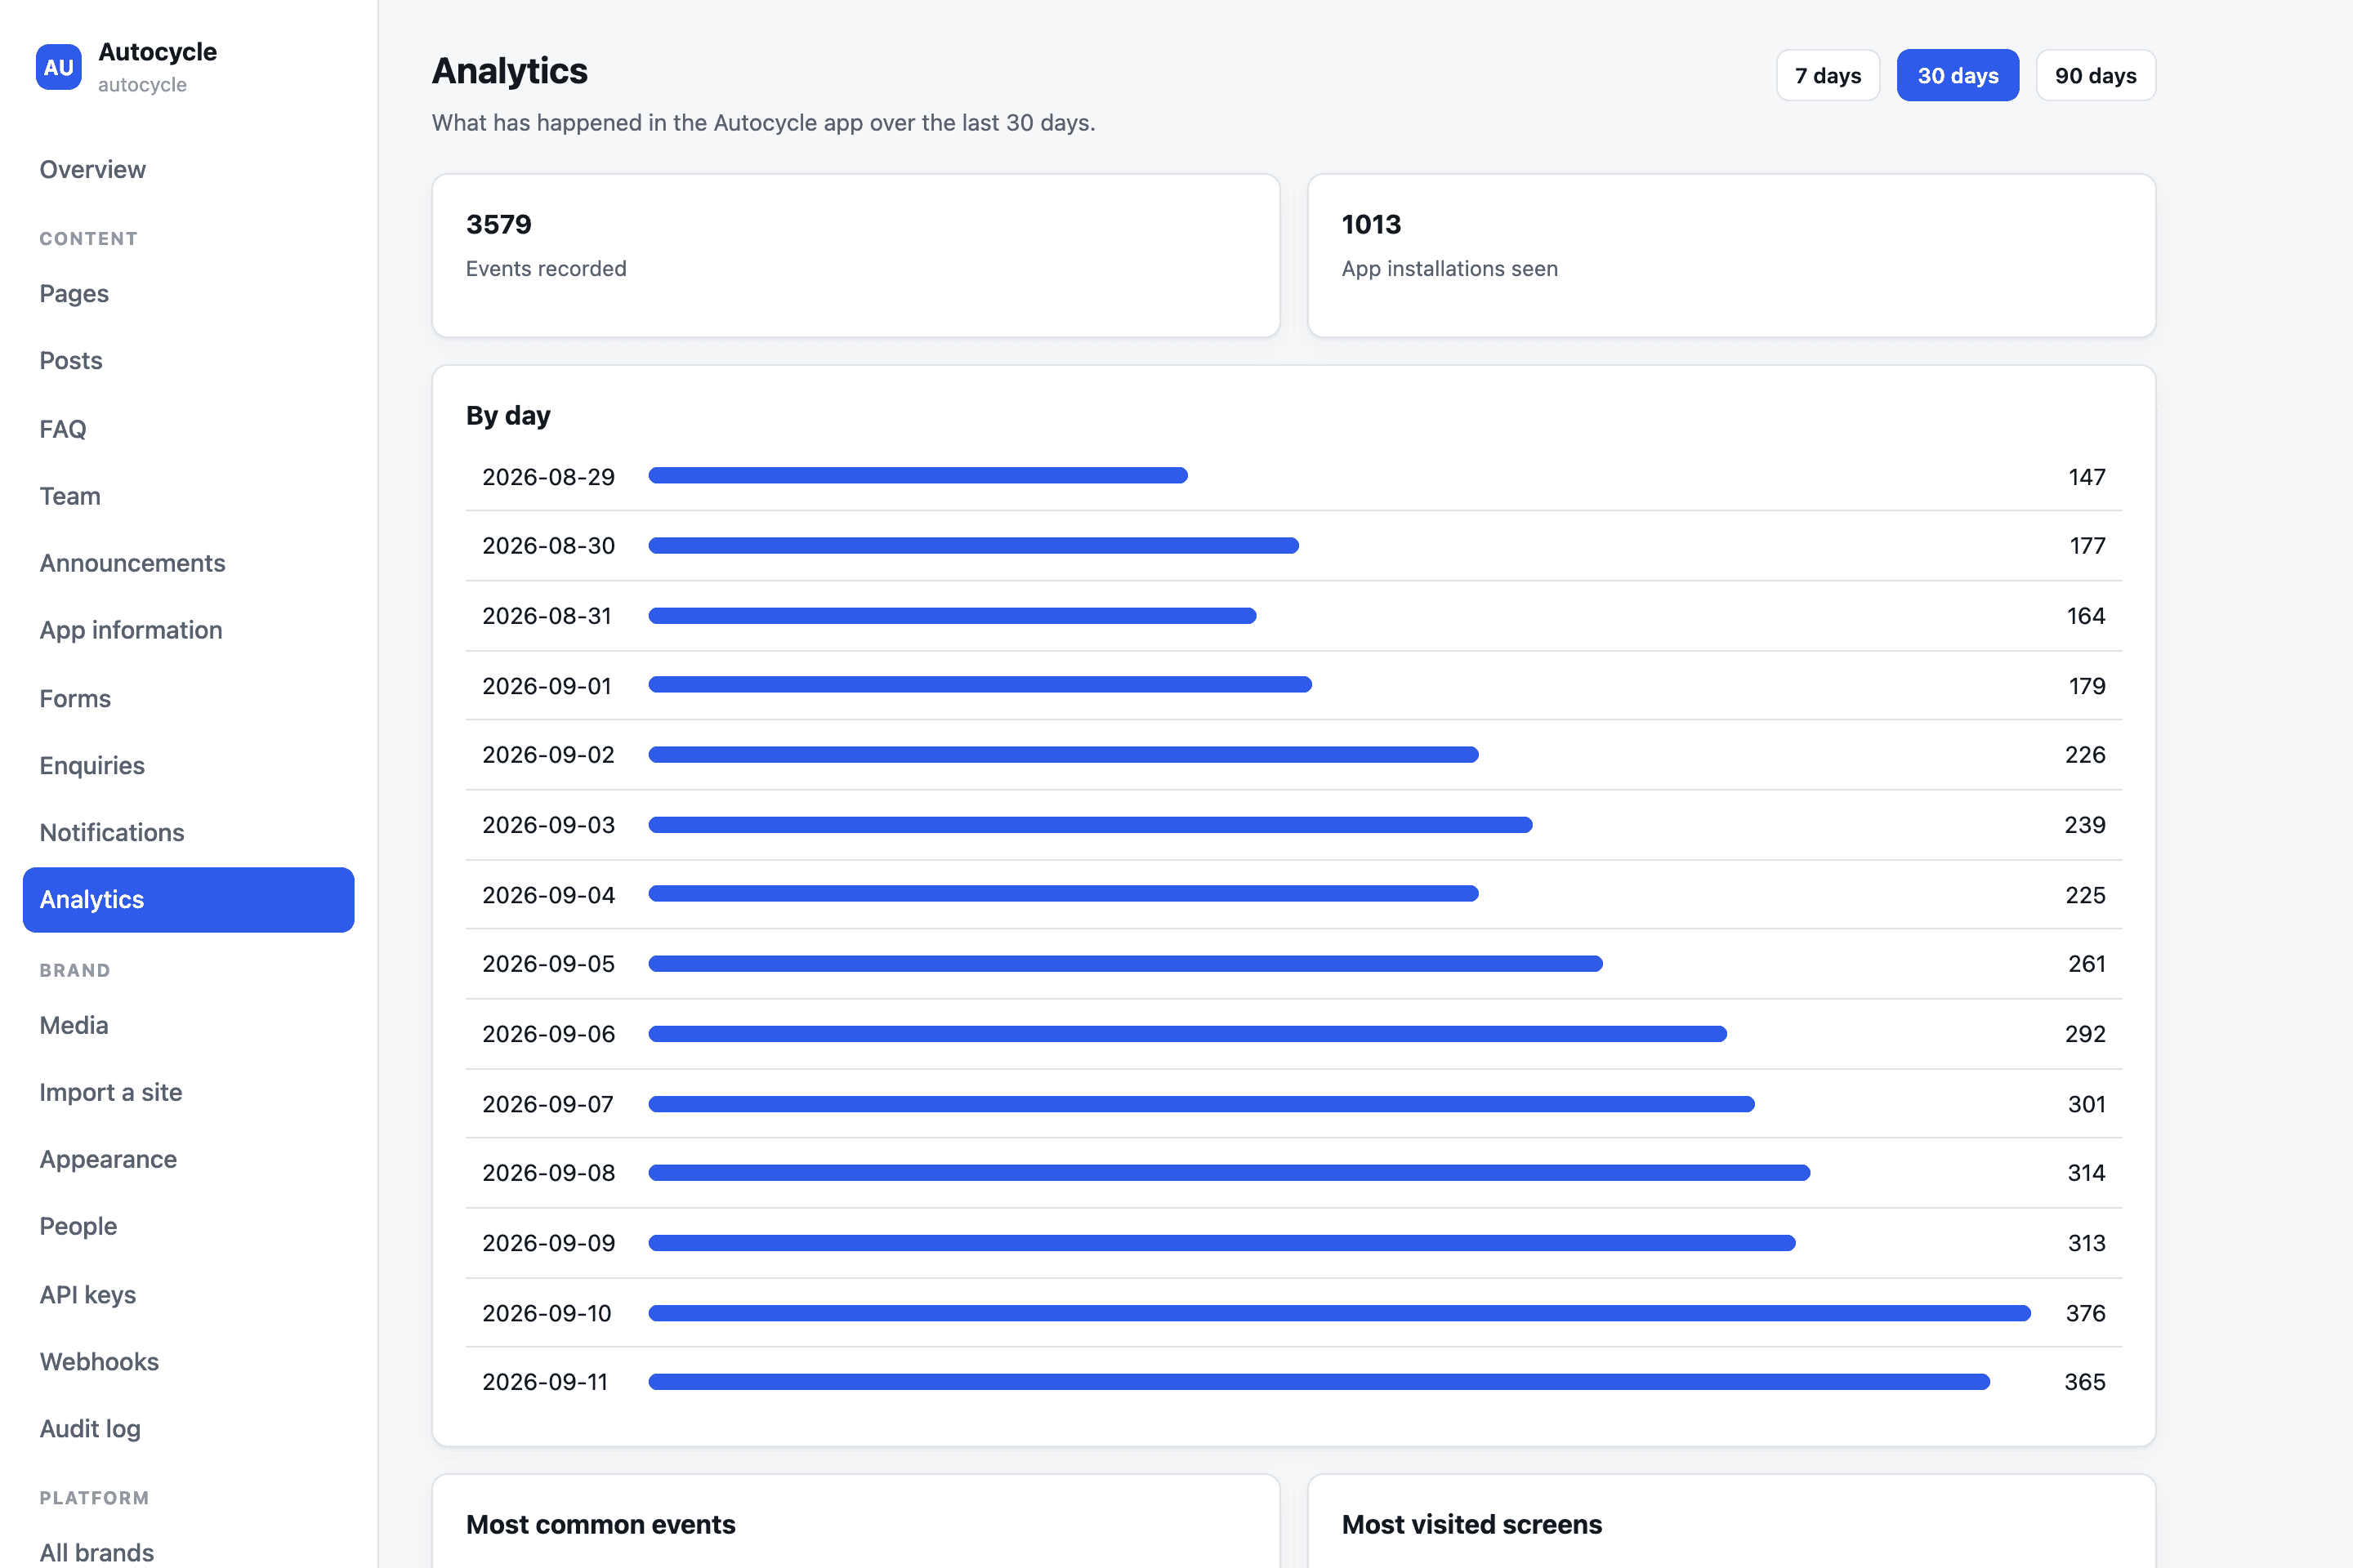The width and height of the screenshot is (2353, 1568).
Task: Go to Webhooks settings
Action: (x=189, y=1361)
